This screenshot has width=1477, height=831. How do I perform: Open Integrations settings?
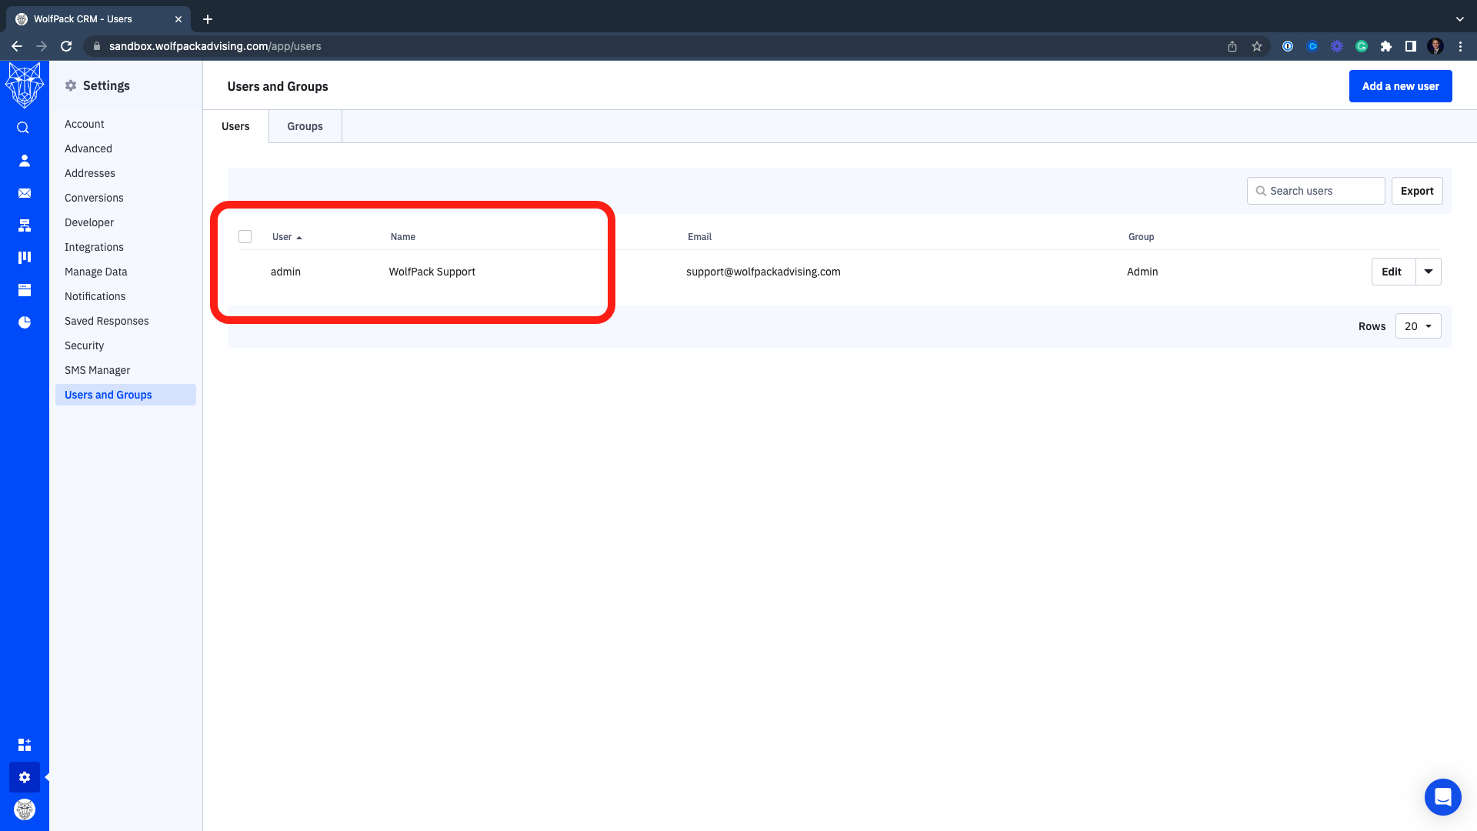pyautogui.click(x=94, y=247)
